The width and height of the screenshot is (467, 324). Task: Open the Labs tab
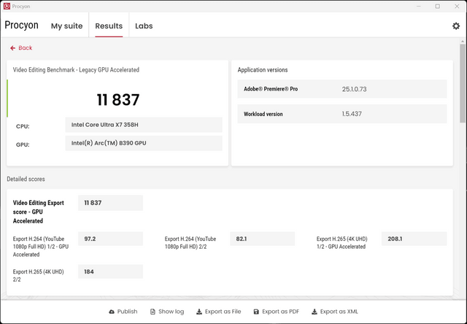(144, 26)
